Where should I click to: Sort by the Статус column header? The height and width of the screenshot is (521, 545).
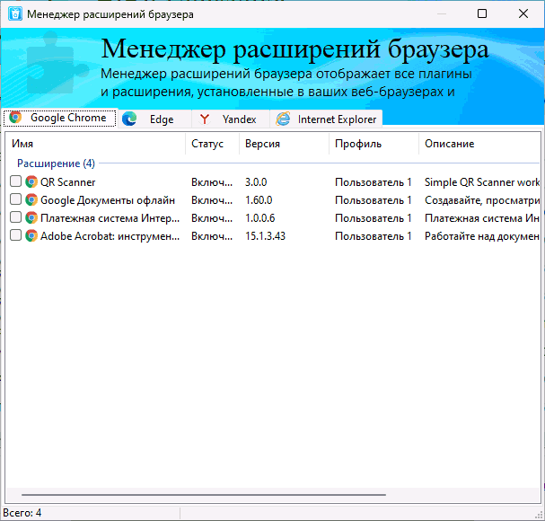point(213,144)
